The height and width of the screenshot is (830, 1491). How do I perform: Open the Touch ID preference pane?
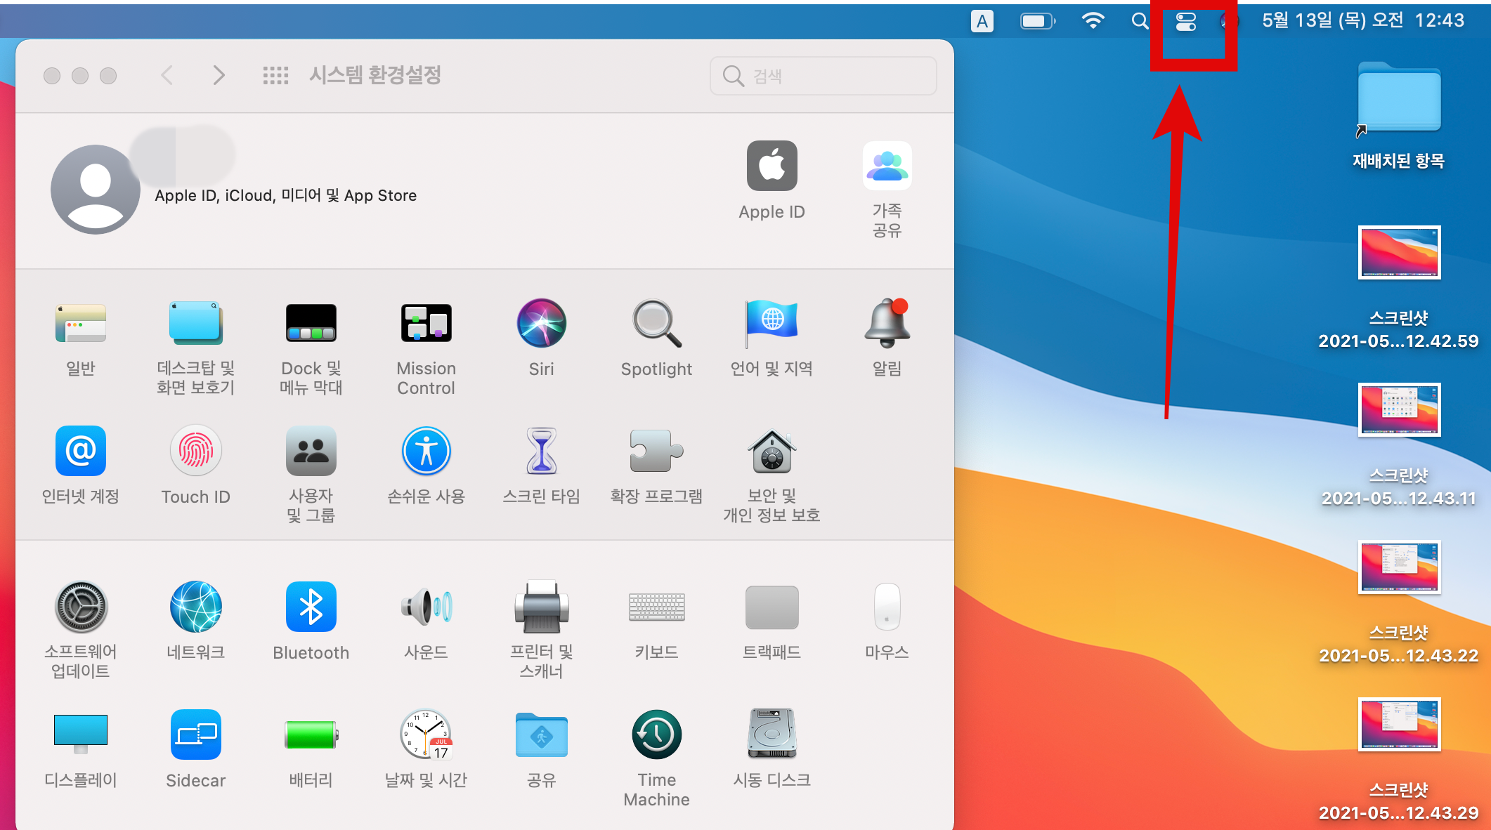click(x=195, y=452)
